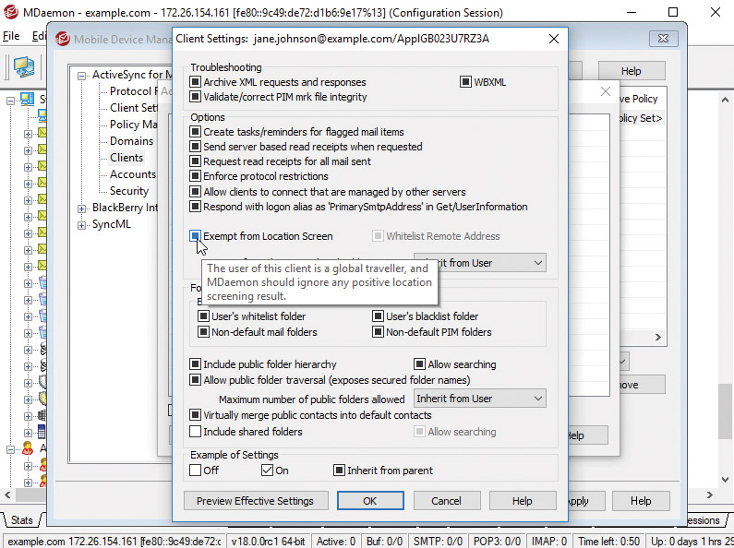Click the SMTP: 0/0 status entry
This screenshot has height=548, width=734.
coord(438,542)
